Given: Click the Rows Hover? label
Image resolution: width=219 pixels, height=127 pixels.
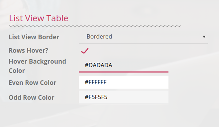Looking at the screenshot, I should 29,50.
